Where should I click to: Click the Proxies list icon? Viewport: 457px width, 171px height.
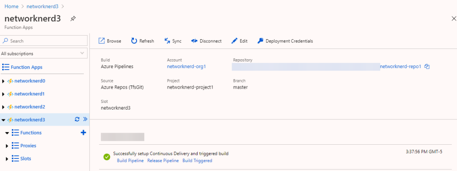(x=15, y=146)
